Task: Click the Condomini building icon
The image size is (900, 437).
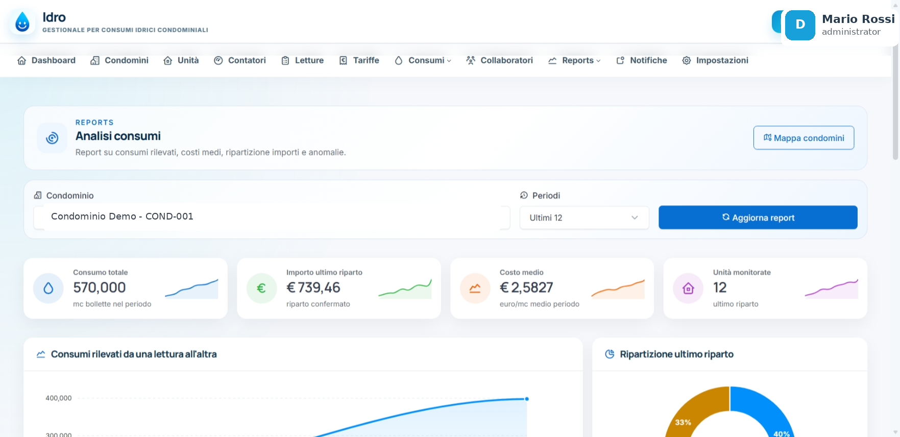Action: coord(95,60)
